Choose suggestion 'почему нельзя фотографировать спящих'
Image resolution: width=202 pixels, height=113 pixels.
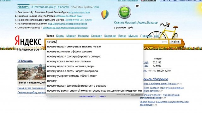95,56
